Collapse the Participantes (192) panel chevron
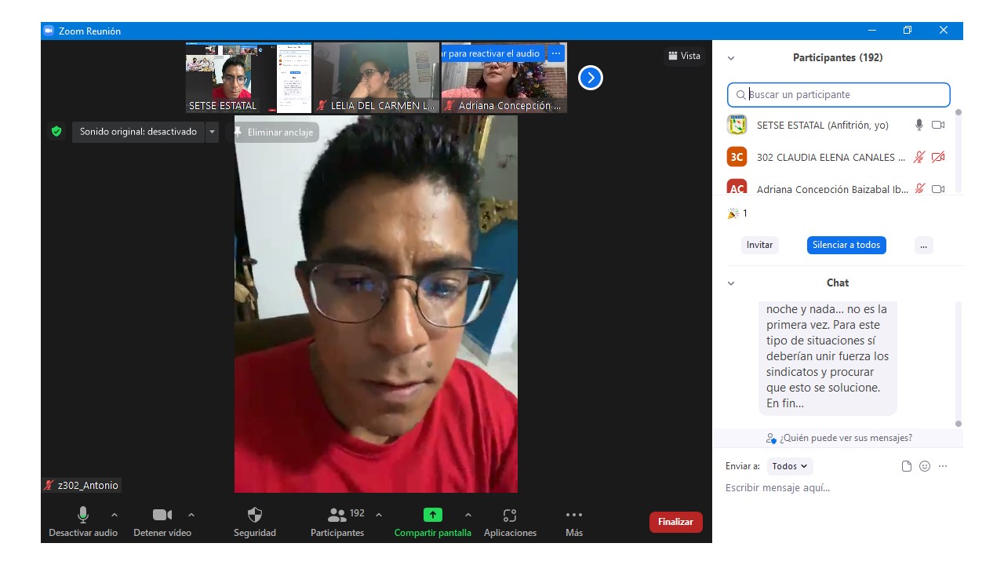The height and width of the screenshot is (565, 1004). click(x=731, y=58)
